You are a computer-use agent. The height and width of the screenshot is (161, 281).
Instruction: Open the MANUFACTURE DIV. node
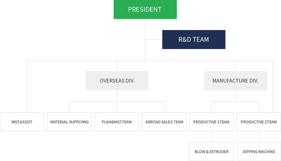coord(235,81)
